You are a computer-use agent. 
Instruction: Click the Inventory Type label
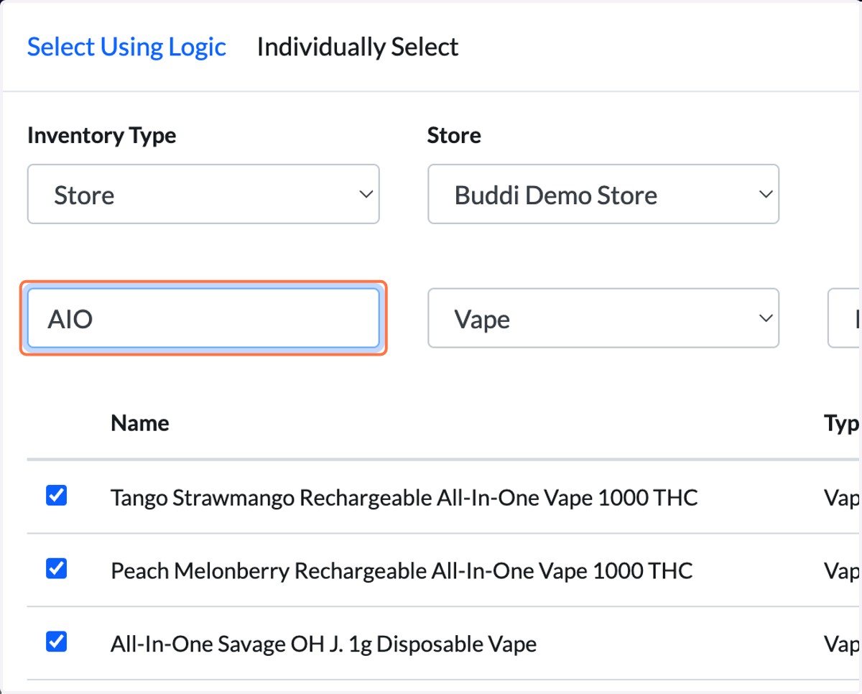pyautogui.click(x=102, y=135)
